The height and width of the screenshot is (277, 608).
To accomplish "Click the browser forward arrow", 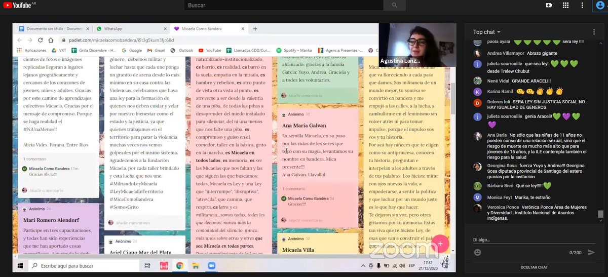I will pyautogui.click(x=30, y=40).
